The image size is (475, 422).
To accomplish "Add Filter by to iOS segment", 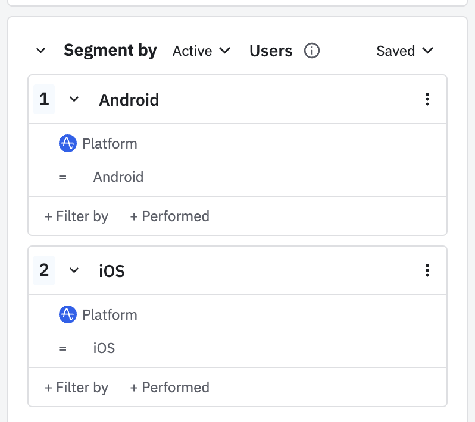I will click(76, 388).
